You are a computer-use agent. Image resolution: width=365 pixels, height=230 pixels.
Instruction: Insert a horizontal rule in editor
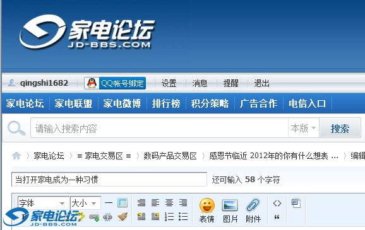pos(109,203)
